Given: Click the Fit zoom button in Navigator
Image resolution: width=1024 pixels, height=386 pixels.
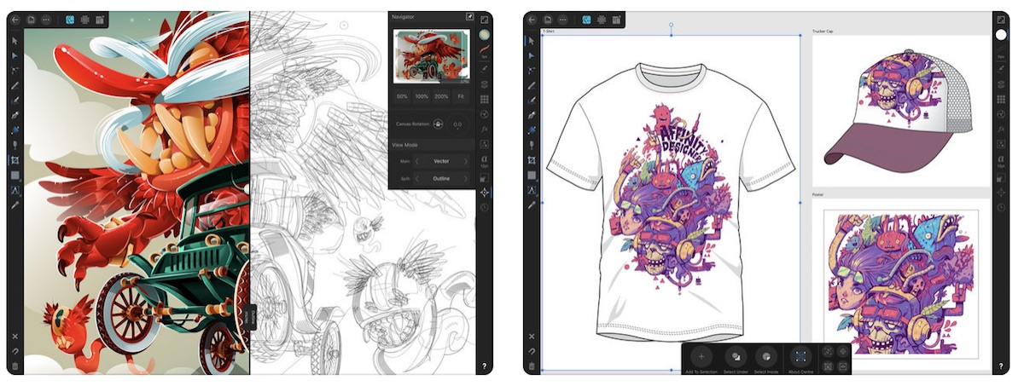Looking at the screenshot, I should [x=461, y=96].
